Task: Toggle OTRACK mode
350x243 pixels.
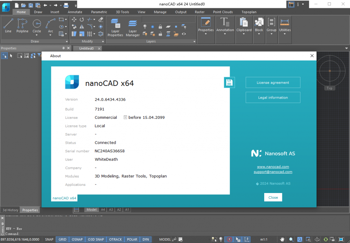Action: point(116,240)
